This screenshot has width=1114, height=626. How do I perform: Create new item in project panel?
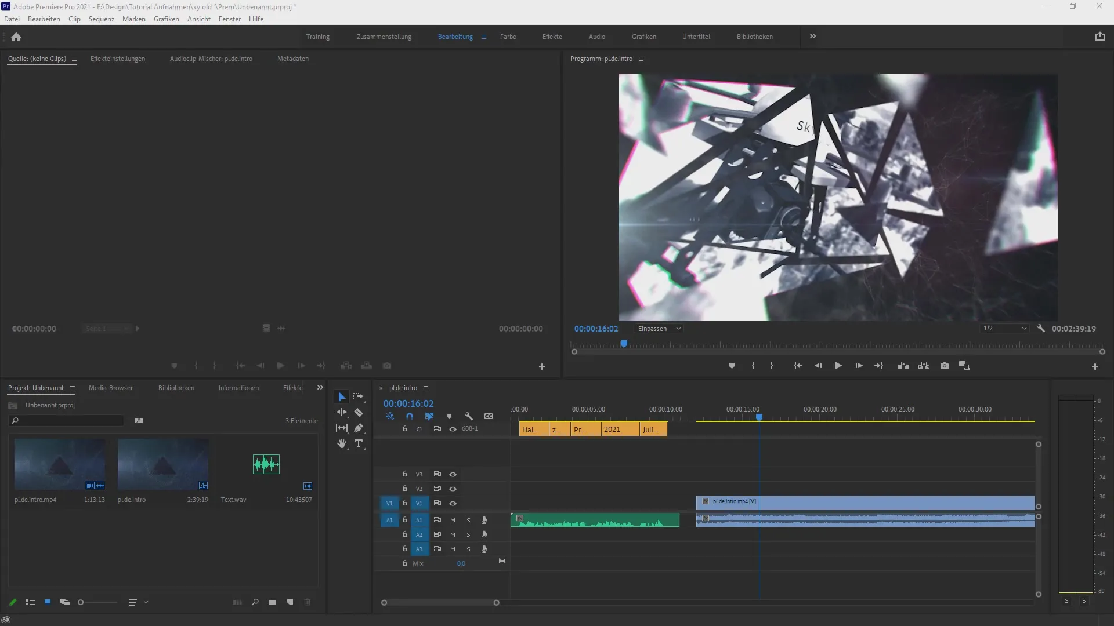point(290,602)
